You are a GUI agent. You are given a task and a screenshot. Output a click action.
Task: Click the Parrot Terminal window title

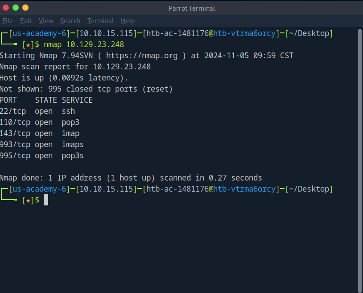192,8
